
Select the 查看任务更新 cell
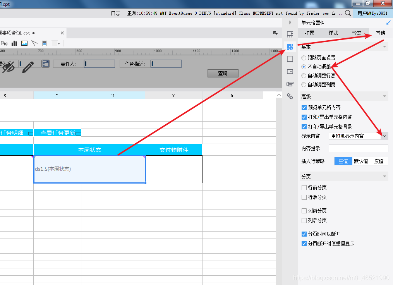pos(57,133)
